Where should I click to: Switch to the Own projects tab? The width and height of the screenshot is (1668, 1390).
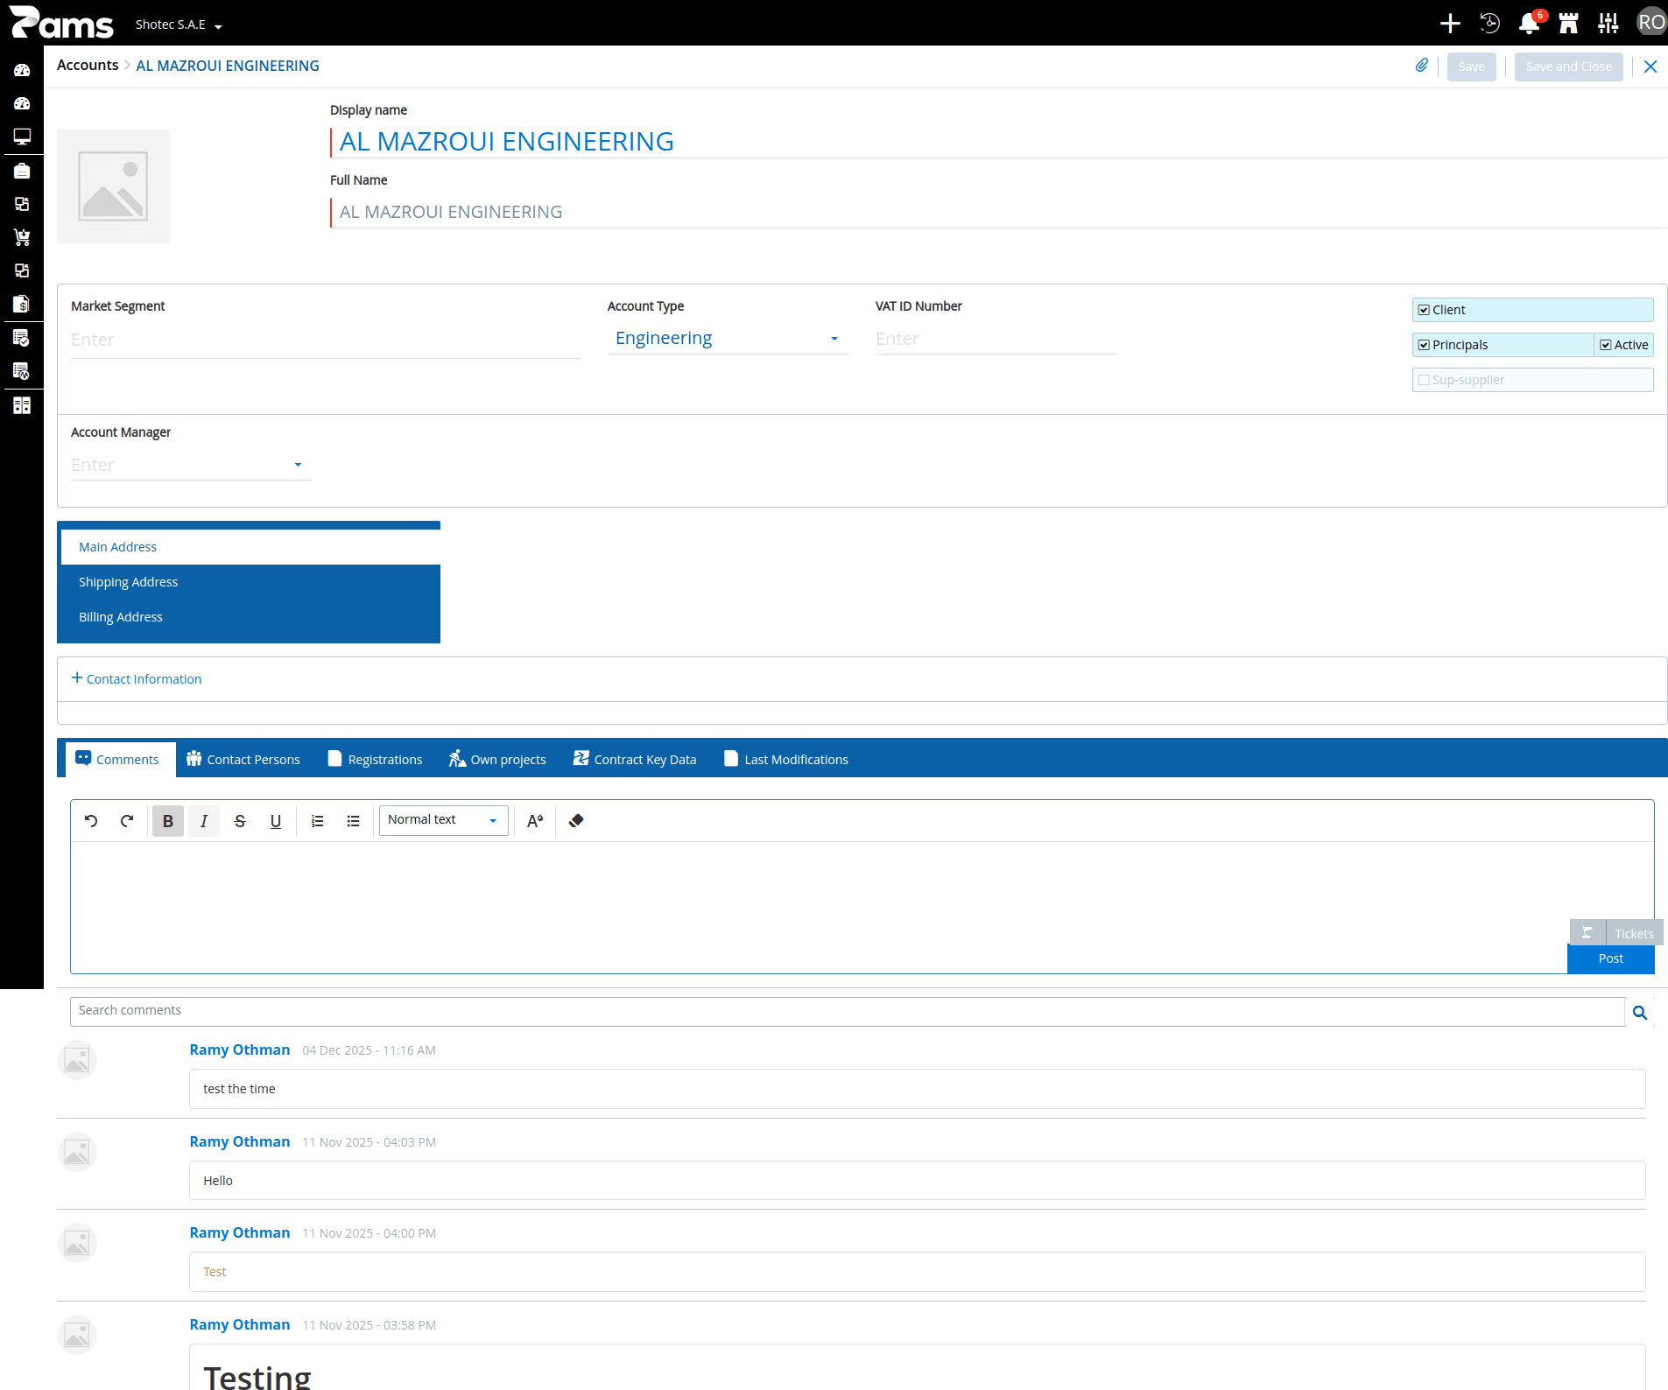[x=497, y=759]
